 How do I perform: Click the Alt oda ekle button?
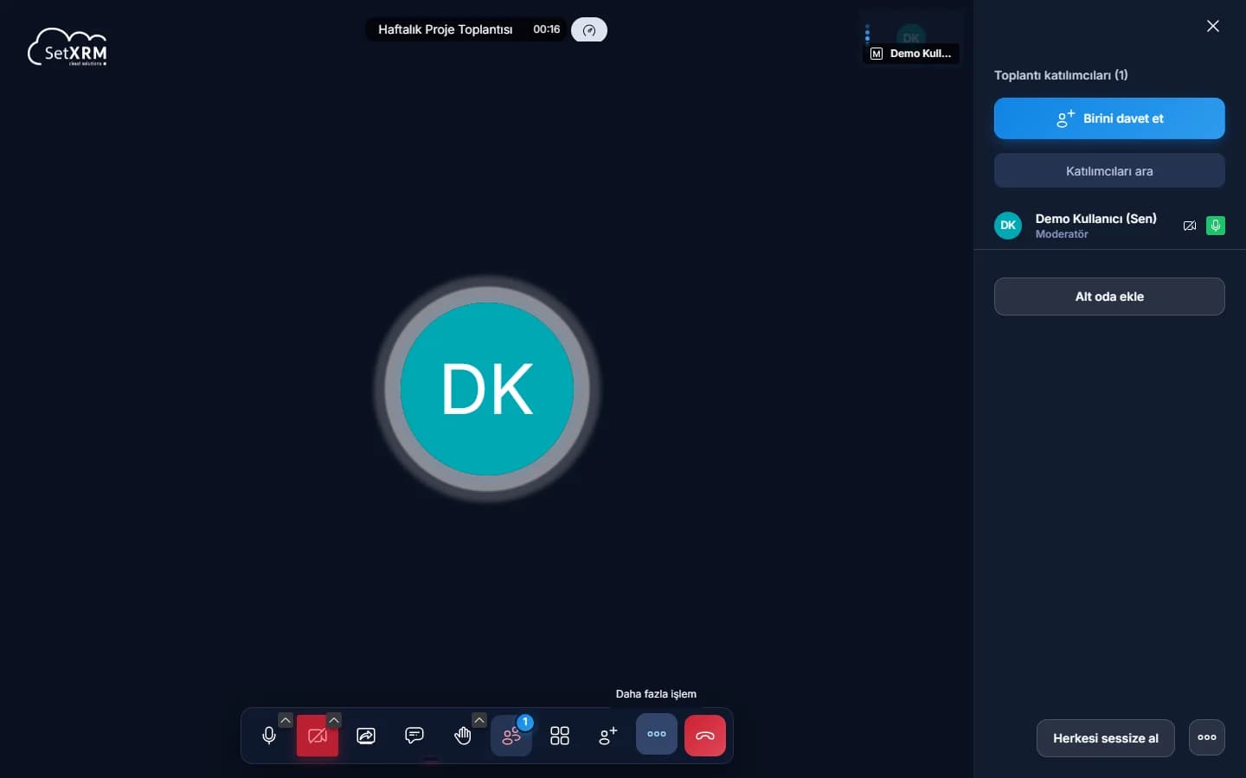1109,297
